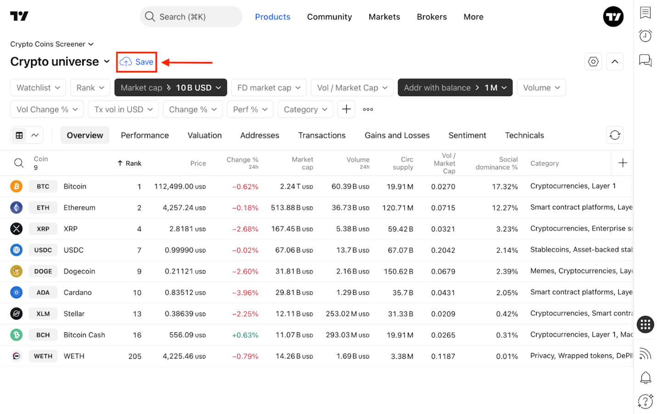This screenshot has width=657, height=414.
Task: Click the TradingView logo at top left
Action: (19, 16)
